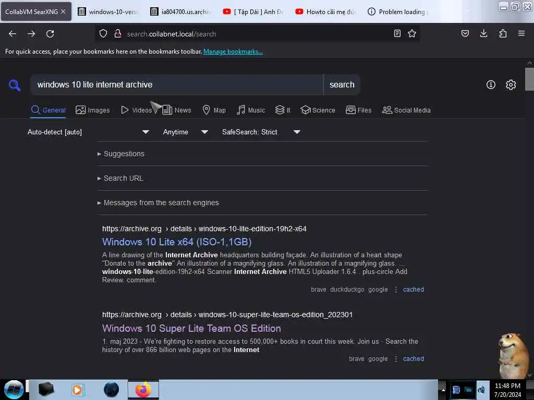Select the It search category
Screen dimensions: 534x400
tap(283, 110)
